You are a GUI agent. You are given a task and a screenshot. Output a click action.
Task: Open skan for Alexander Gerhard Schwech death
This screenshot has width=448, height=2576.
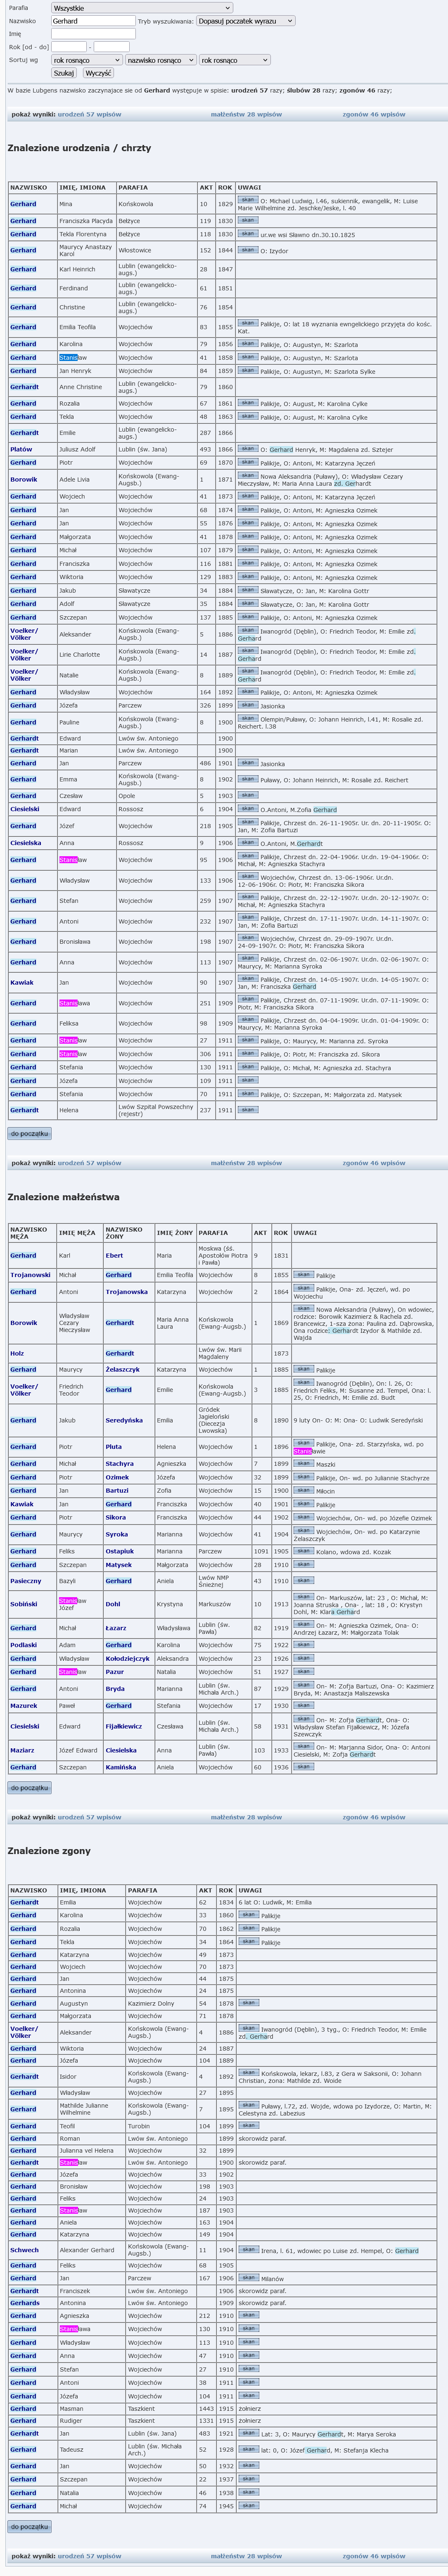click(x=248, y=2250)
